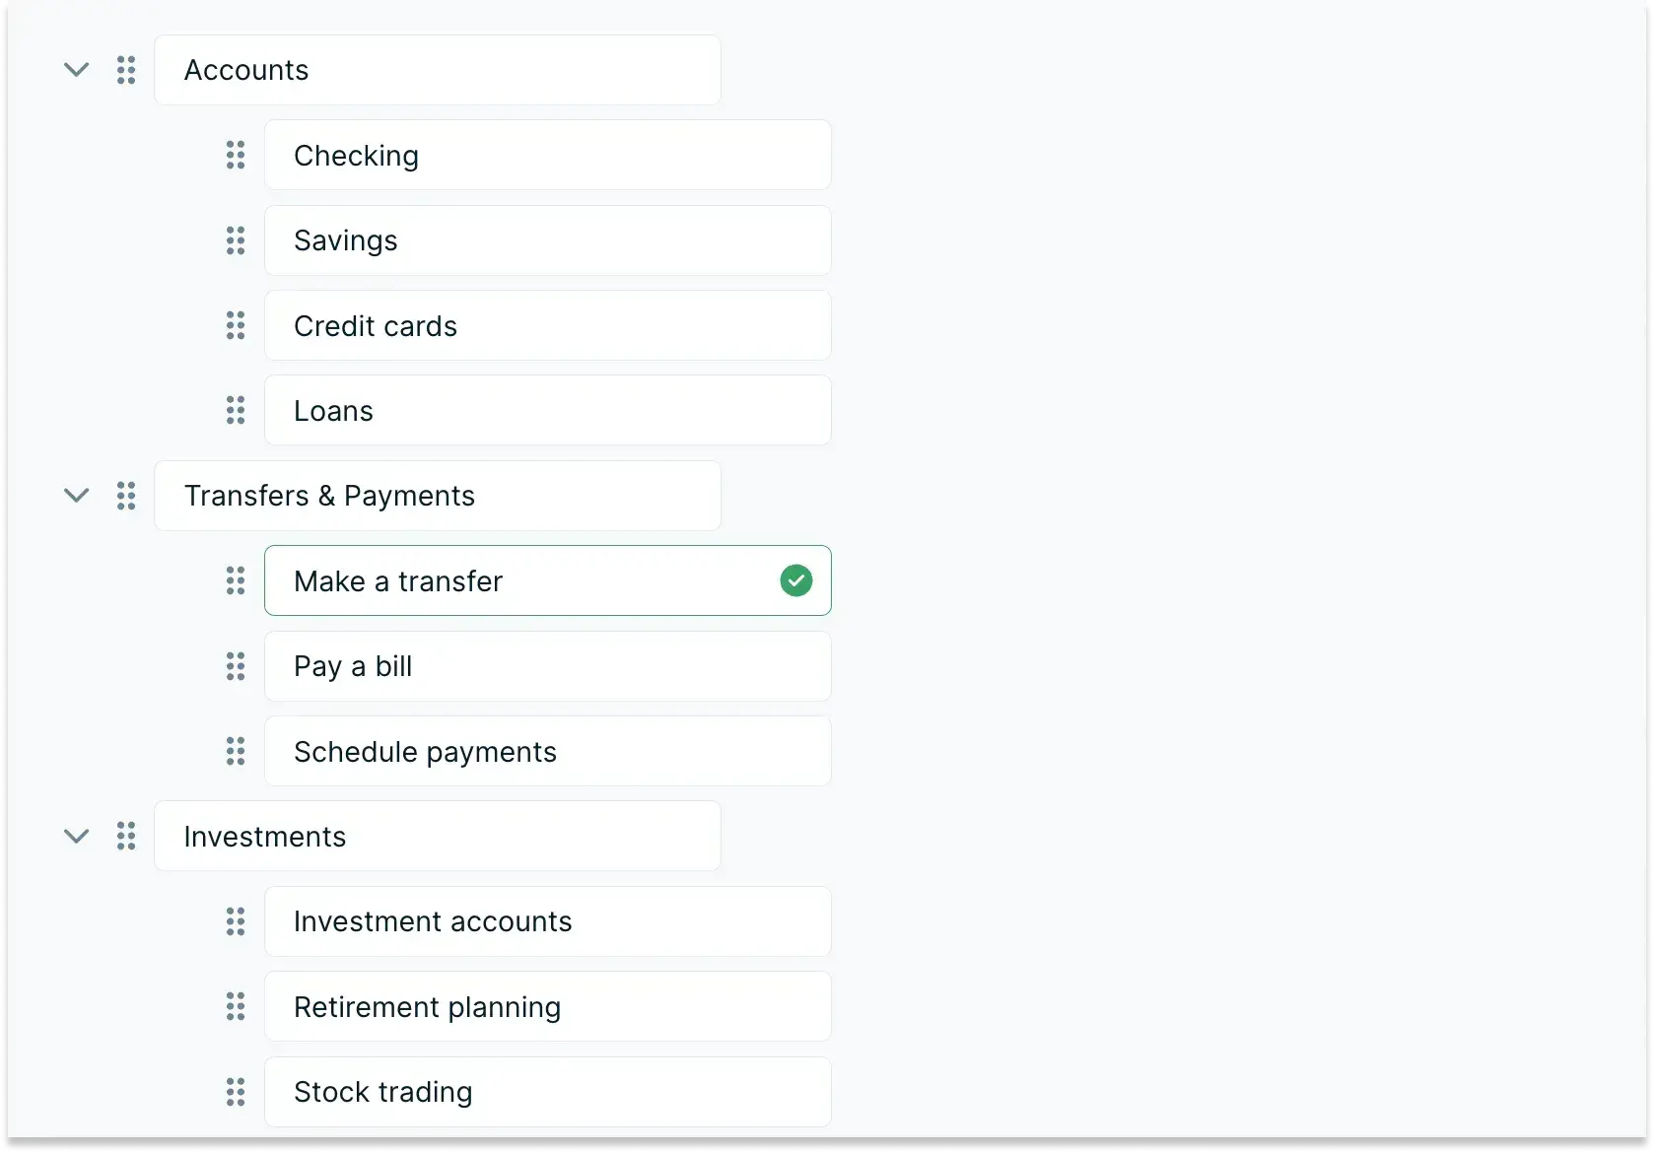This screenshot has width=1654, height=1153.
Task: Select the Loans item
Action: [x=548, y=410]
